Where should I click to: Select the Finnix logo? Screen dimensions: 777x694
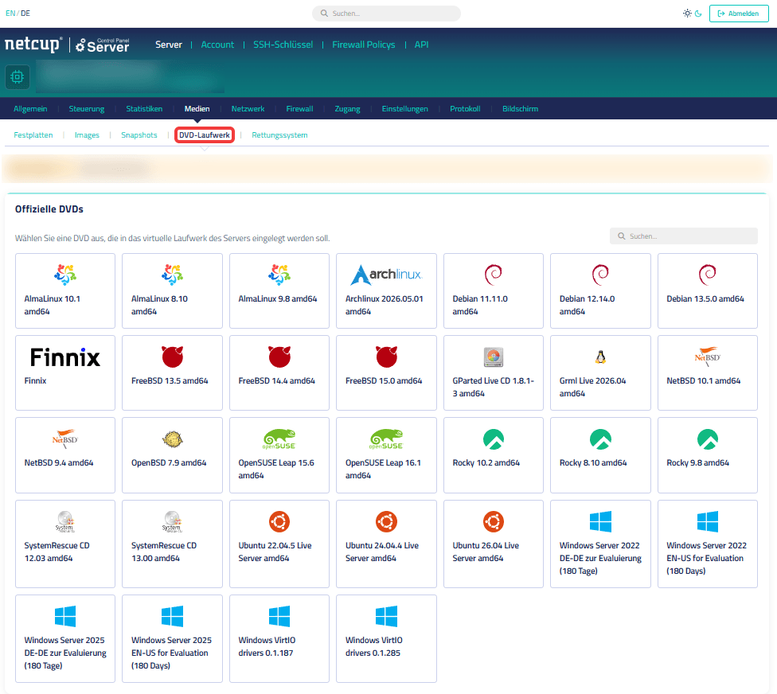(x=65, y=357)
